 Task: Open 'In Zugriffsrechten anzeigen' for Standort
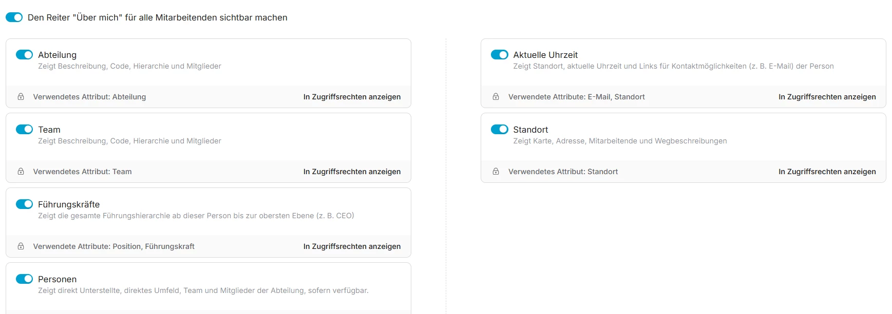pyautogui.click(x=827, y=172)
